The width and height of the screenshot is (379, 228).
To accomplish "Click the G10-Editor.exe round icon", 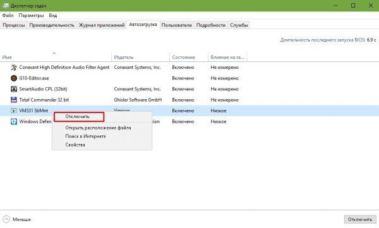I will pyautogui.click(x=14, y=78).
